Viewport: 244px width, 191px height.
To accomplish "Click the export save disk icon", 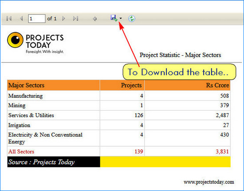I will point(114,18).
